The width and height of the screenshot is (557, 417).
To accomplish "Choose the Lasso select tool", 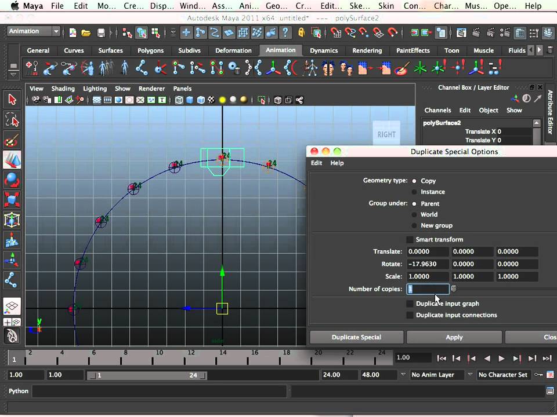I will click(x=12, y=120).
